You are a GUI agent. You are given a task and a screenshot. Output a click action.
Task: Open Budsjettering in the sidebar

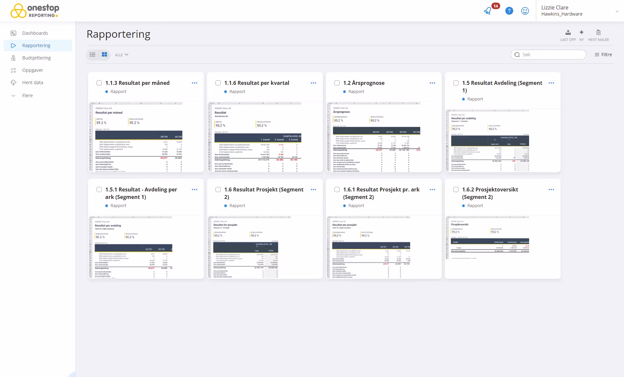click(36, 58)
